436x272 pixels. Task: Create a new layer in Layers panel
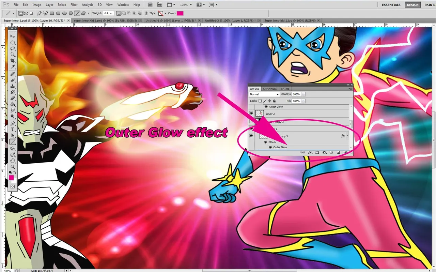tap(338, 152)
